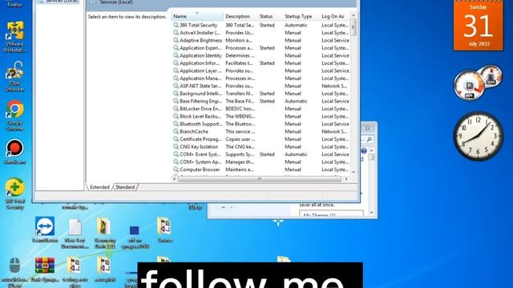Open the New Text Document file icon
513x288 pixels.
[75, 233]
